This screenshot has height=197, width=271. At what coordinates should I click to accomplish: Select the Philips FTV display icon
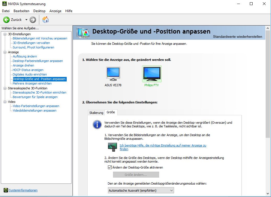(152, 74)
